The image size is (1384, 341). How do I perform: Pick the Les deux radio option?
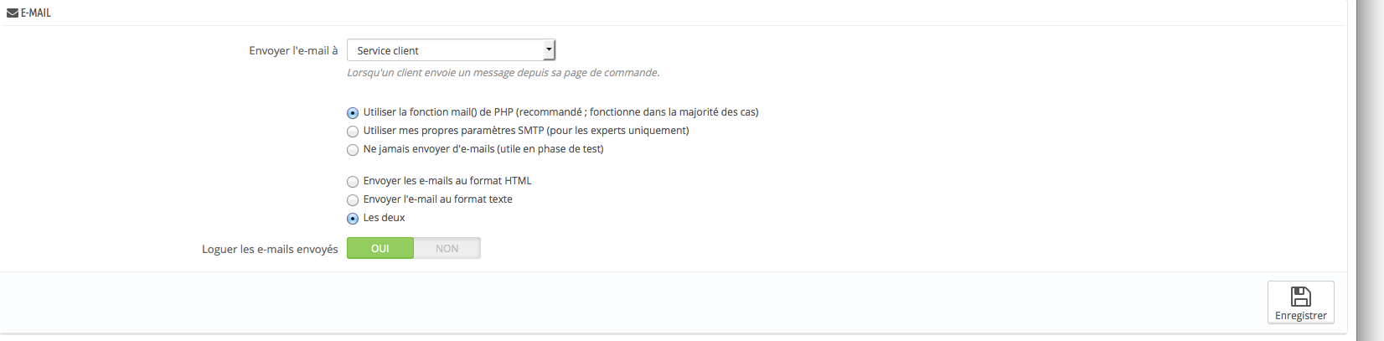coord(353,219)
